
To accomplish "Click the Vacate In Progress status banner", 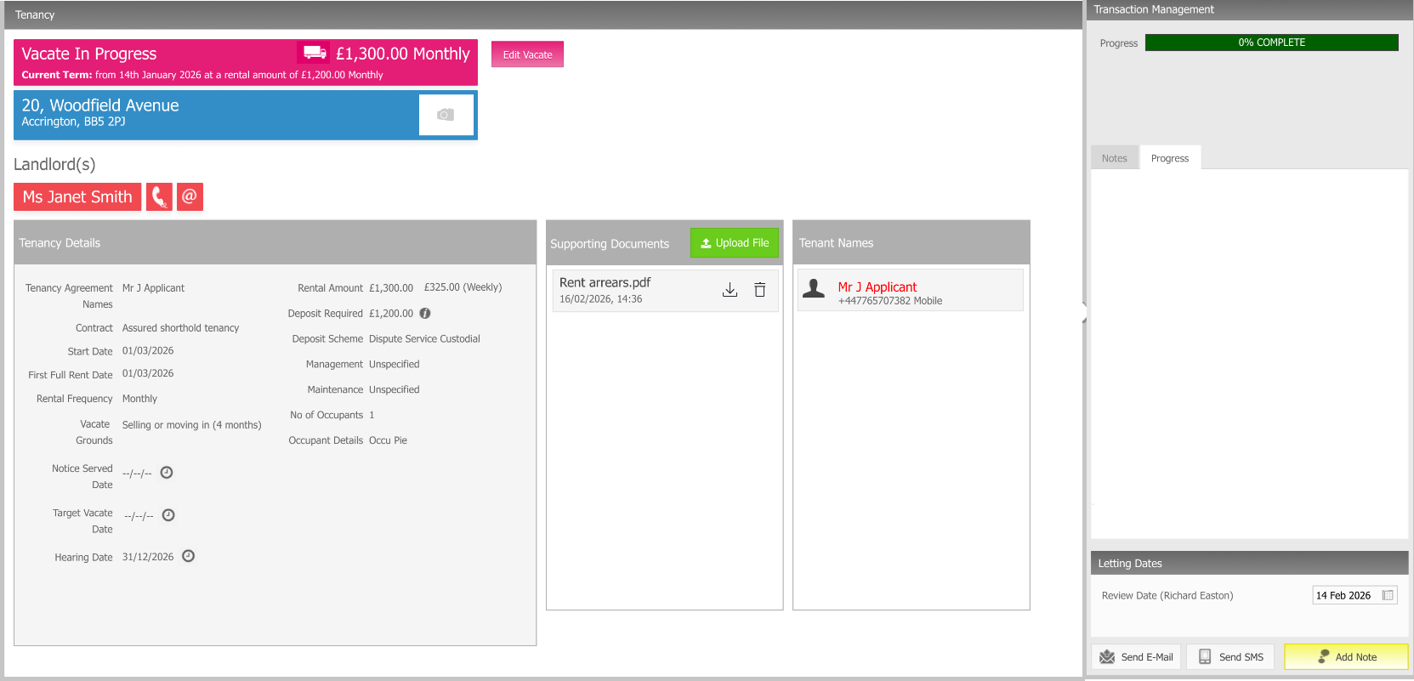I will click(246, 62).
